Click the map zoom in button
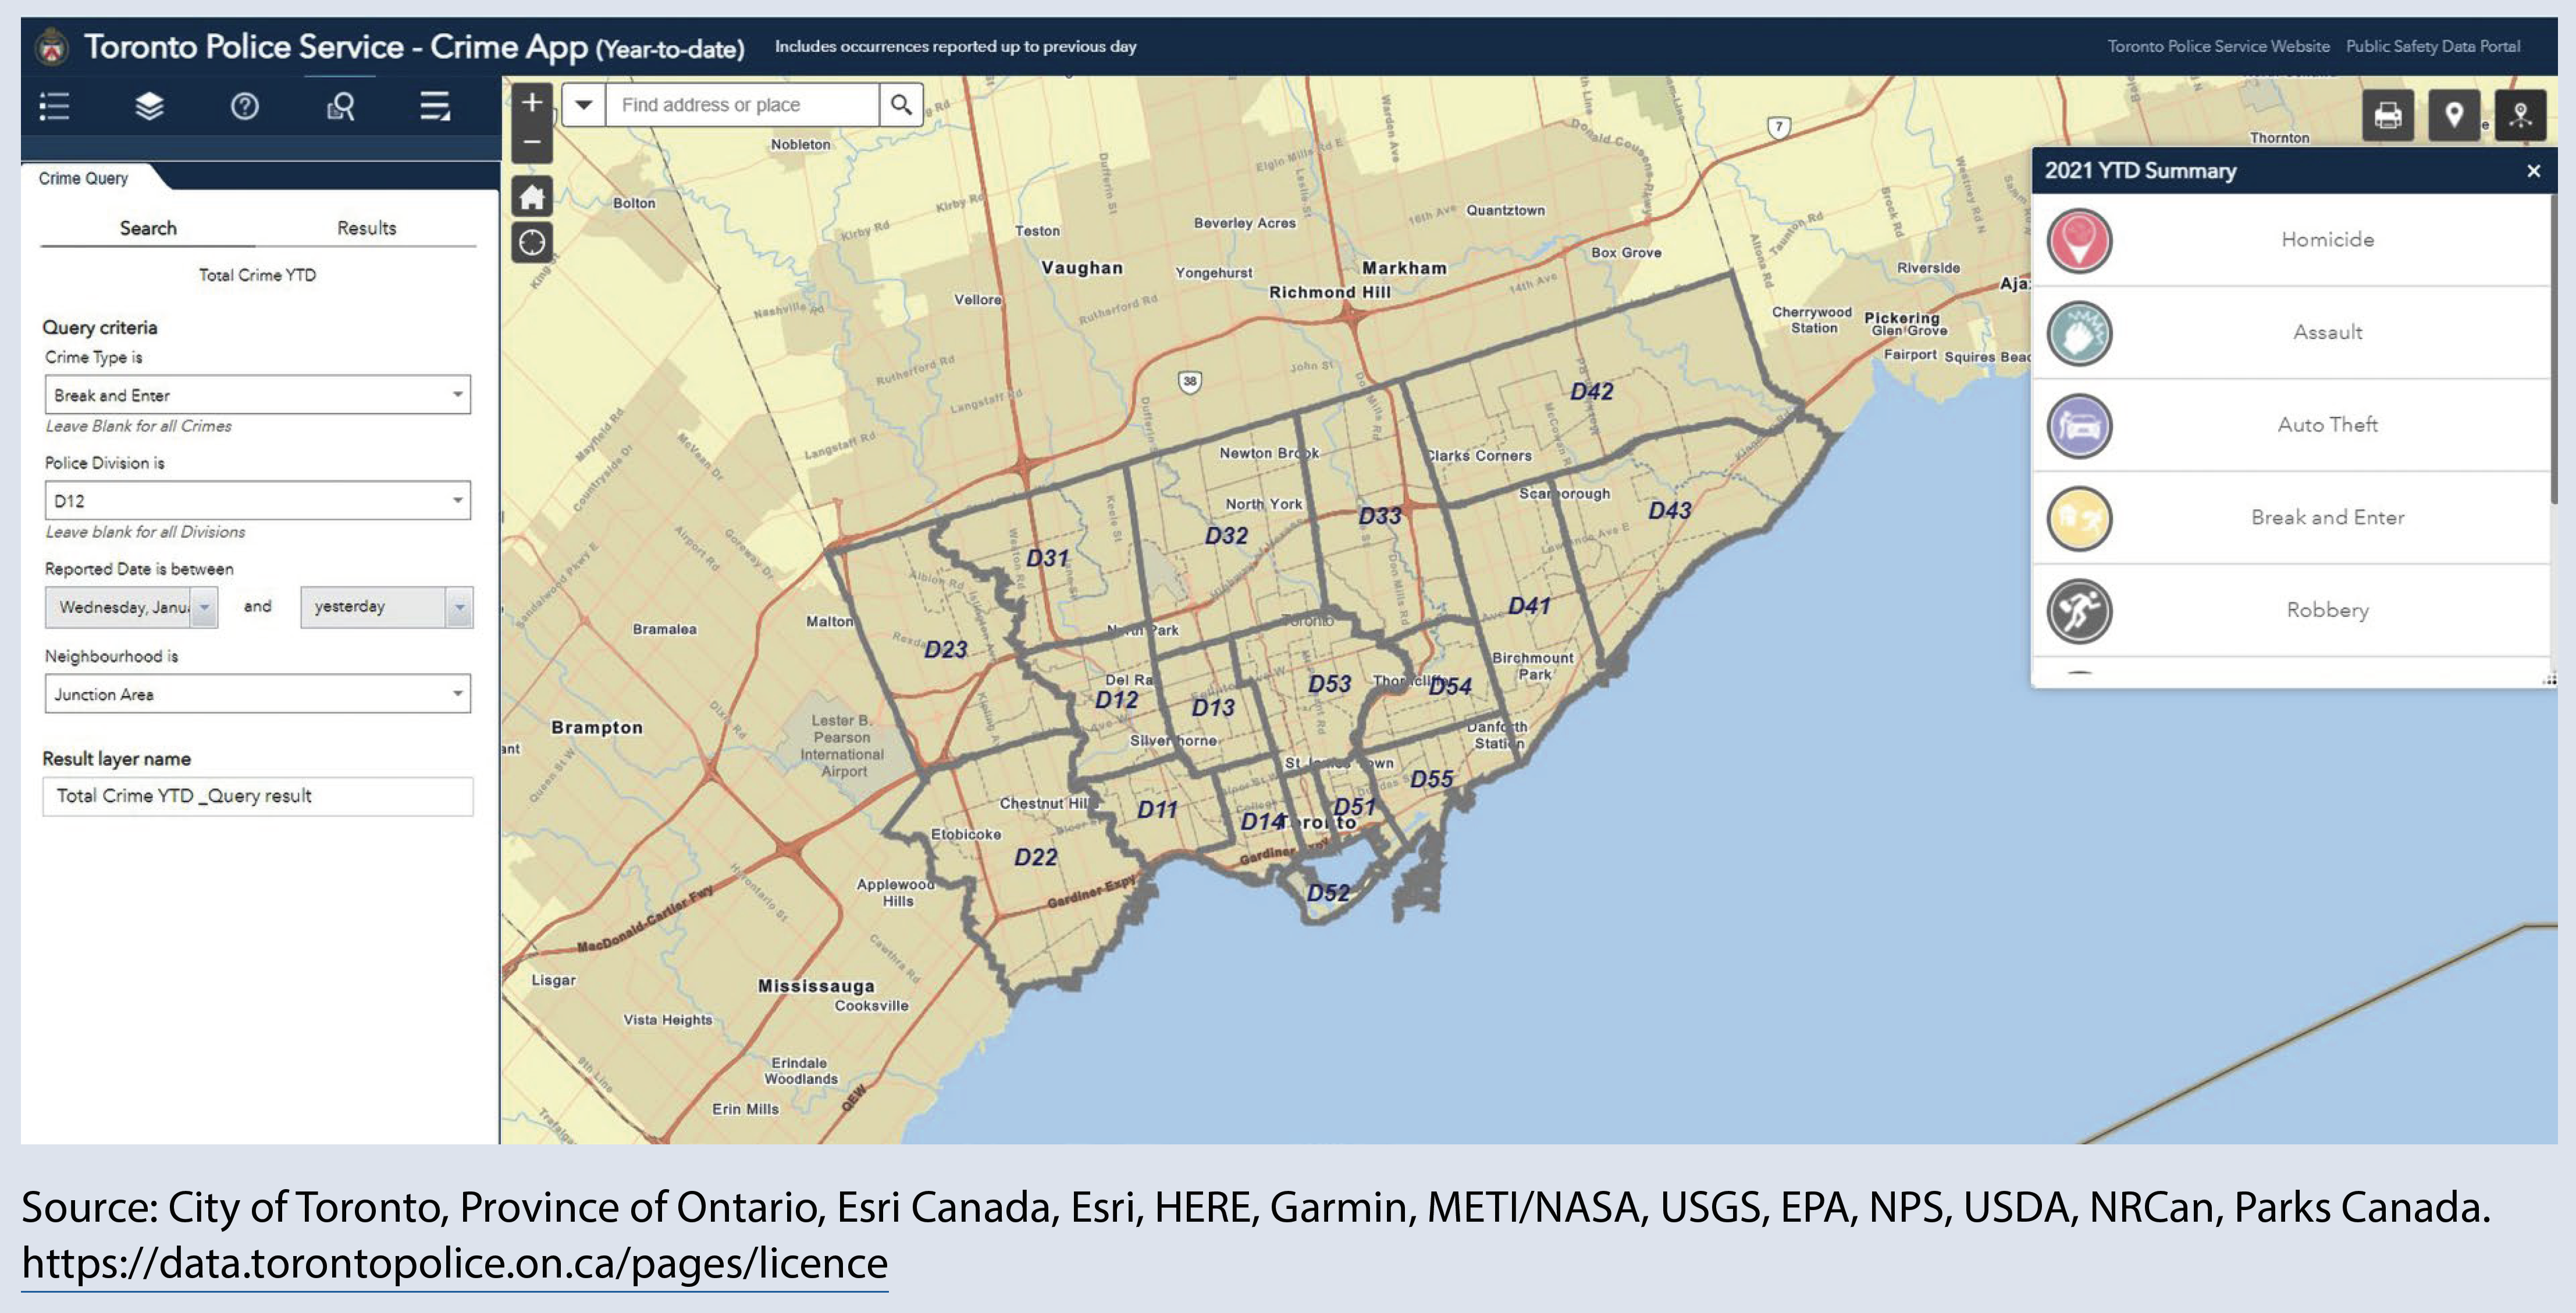Image resolution: width=2576 pixels, height=1313 pixels. 532,102
